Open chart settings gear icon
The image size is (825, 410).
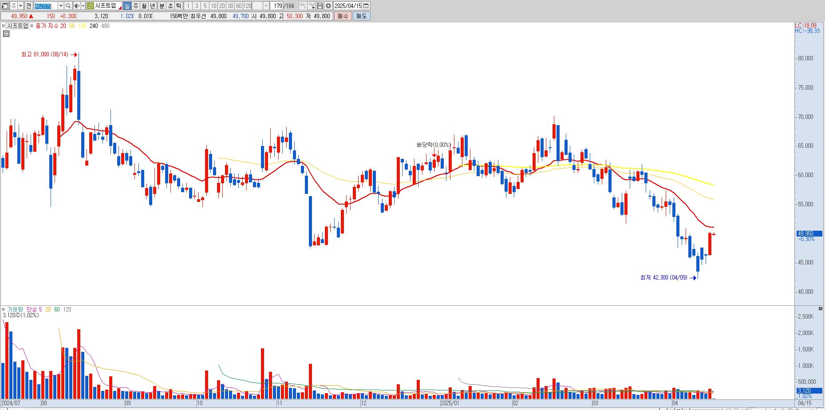[x=328, y=6]
